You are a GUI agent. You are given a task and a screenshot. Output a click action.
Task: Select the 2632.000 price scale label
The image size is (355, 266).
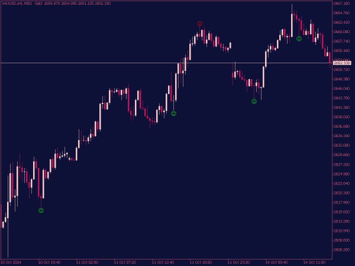(x=341, y=145)
